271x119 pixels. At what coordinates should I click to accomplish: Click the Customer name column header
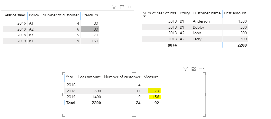[207, 13]
